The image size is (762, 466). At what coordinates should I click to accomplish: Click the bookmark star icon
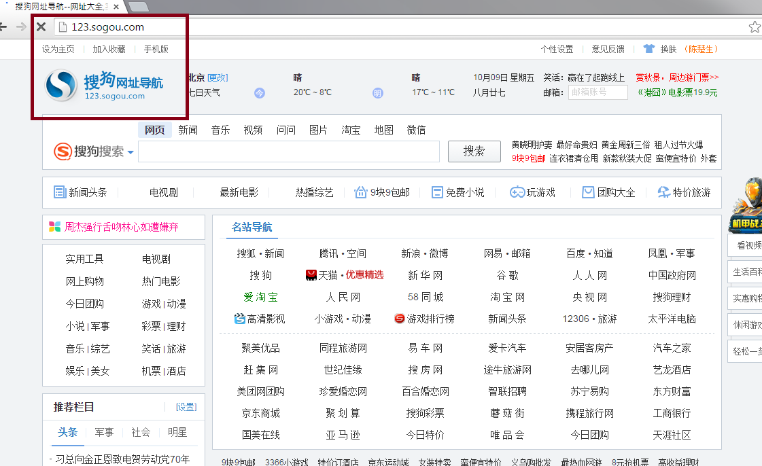754,27
